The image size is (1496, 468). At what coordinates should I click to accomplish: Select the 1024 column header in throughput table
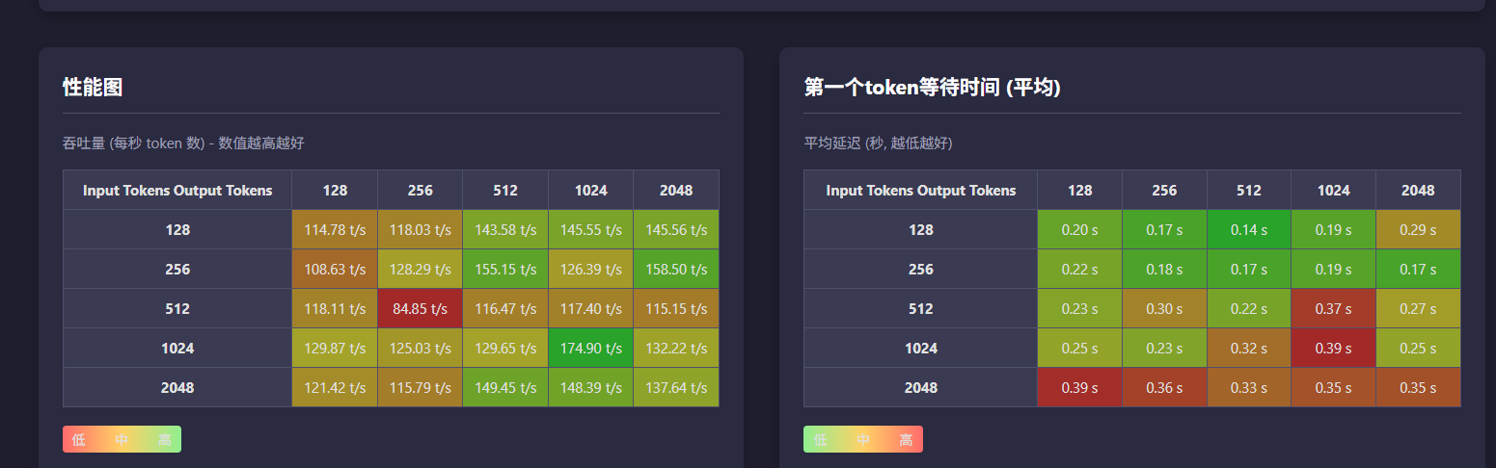click(590, 191)
